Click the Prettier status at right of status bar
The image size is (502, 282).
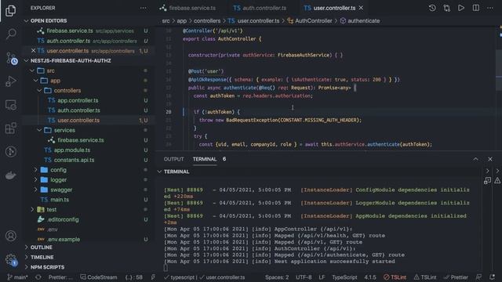(456, 277)
